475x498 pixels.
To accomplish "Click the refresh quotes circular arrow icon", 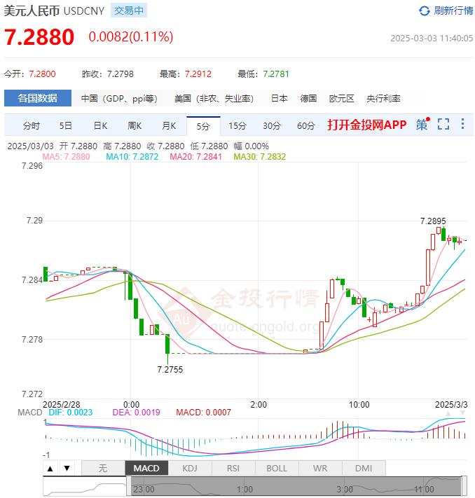I will click(424, 11).
